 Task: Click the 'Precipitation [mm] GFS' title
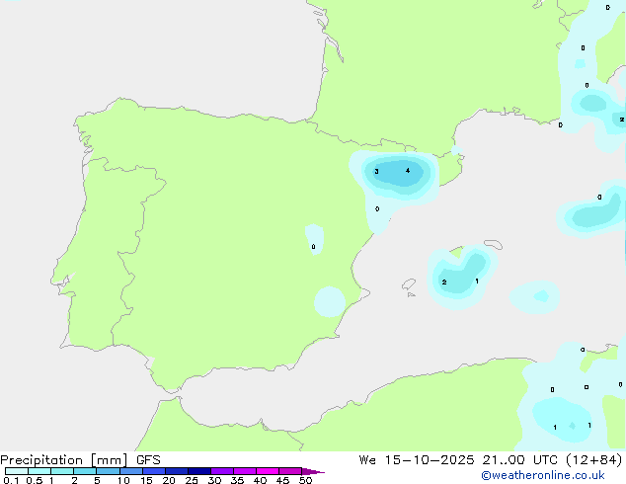click(x=80, y=460)
